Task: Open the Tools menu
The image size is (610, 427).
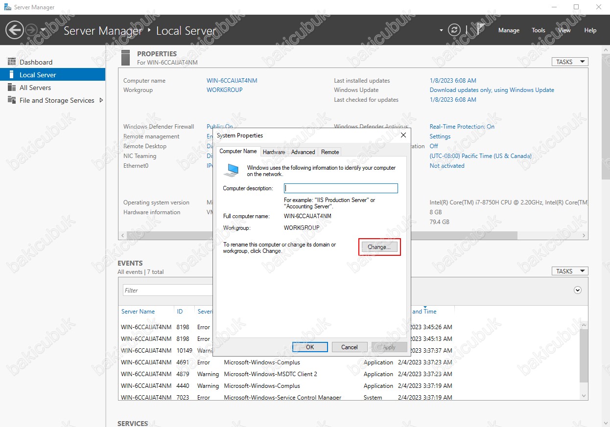Action: click(539, 30)
